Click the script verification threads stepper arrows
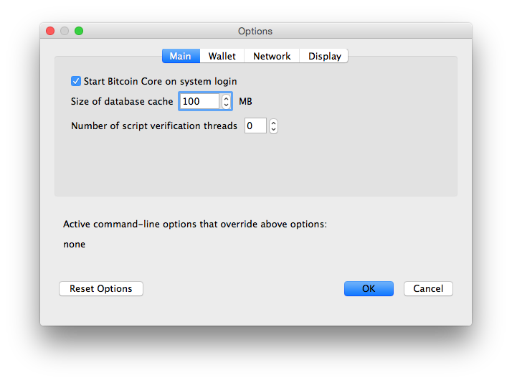Screen dimensions: 512x383 click(273, 126)
